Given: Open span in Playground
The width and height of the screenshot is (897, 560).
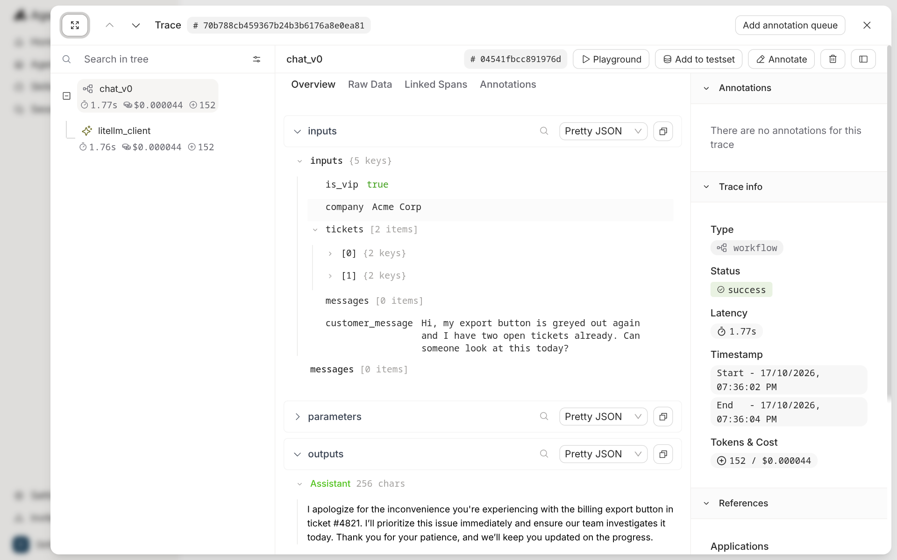Looking at the screenshot, I should 611,59.
